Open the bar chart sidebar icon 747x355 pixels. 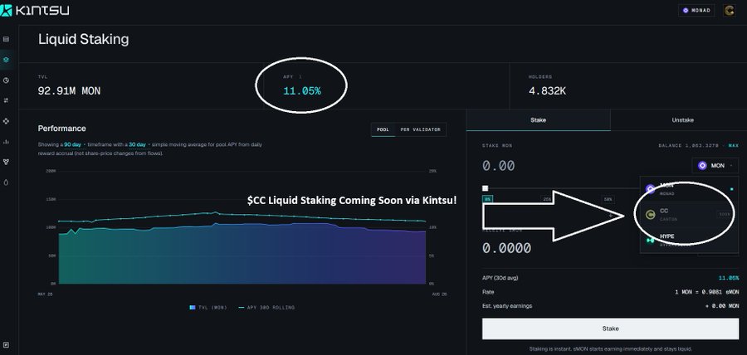6,141
